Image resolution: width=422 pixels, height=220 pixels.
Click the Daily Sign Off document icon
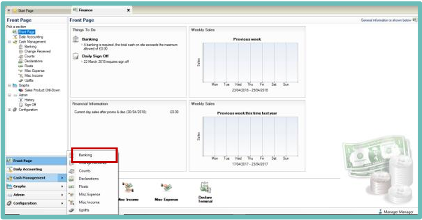[75, 56]
